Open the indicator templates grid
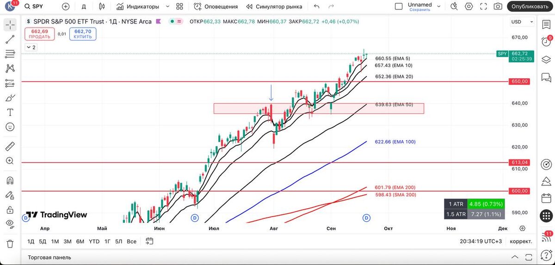The width and height of the screenshot is (555, 265). (x=180, y=6)
